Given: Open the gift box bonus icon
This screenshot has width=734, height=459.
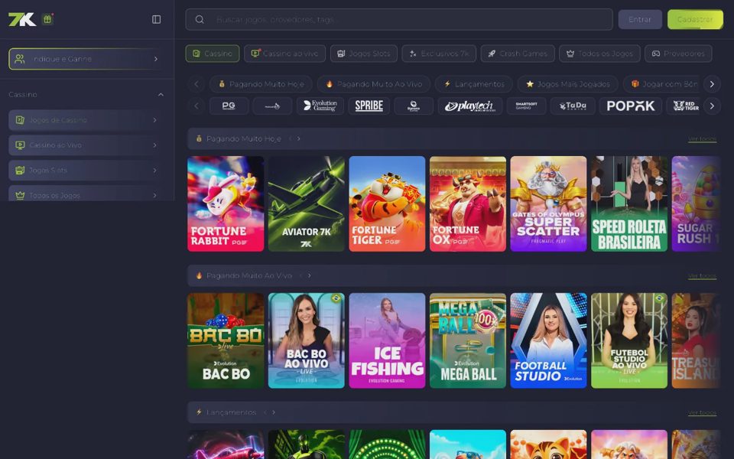Looking at the screenshot, I should coord(47,19).
